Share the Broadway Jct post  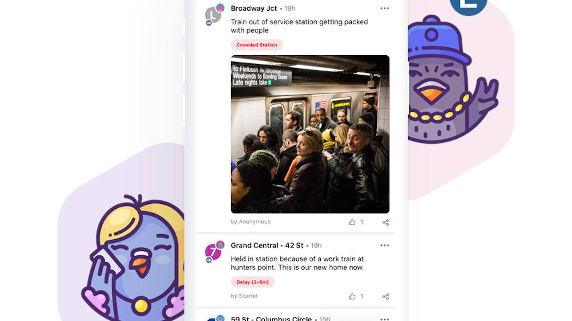tap(386, 222)
